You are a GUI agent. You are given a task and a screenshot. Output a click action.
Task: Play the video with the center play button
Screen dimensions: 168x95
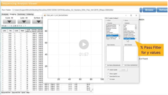(84, 44)
